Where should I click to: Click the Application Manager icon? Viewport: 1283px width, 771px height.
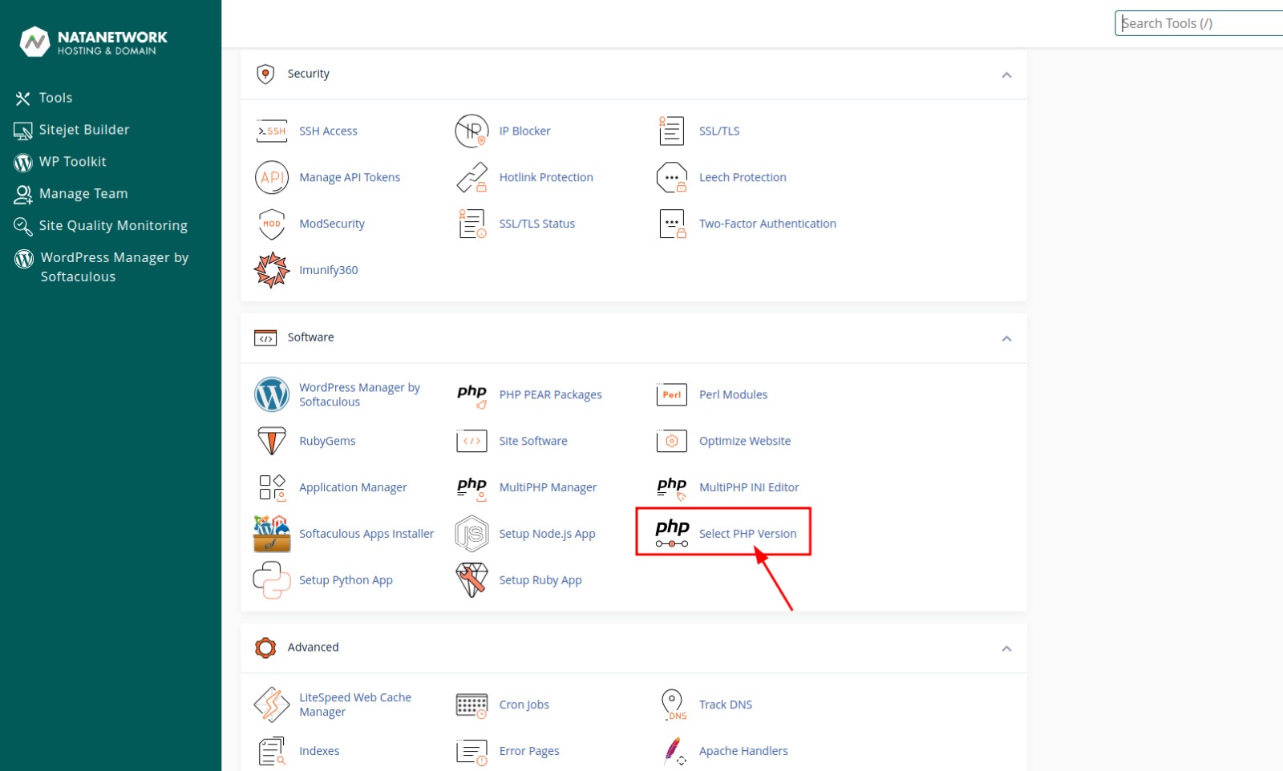coord(272,487)
